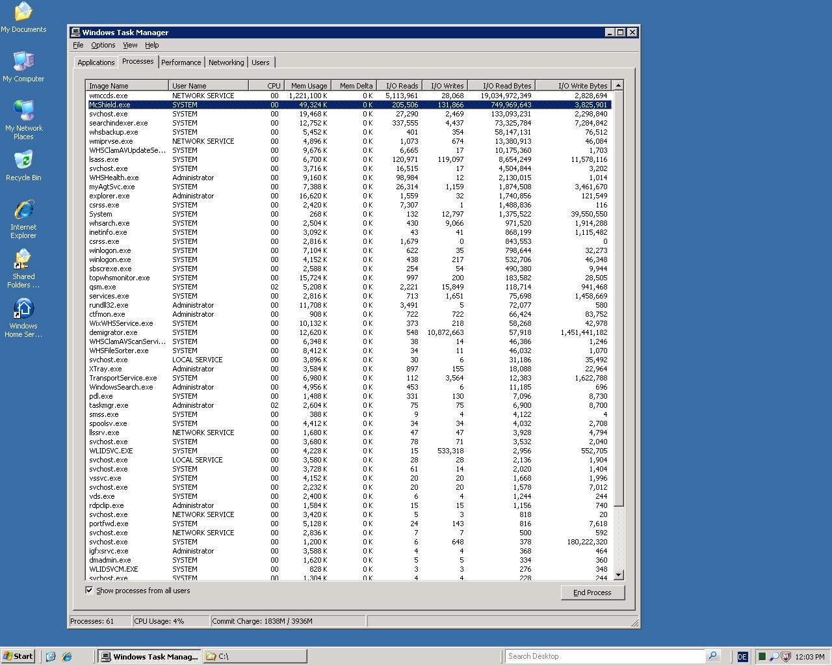Sort by I/O Read Bytes column header
The width and height of the screenshot is (832, 666).
[506, 86]
